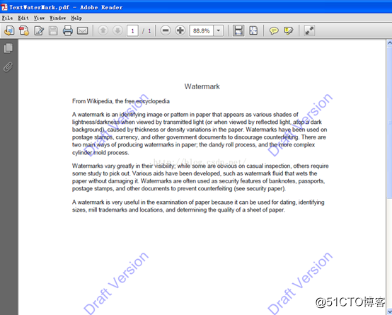Go to previous page arrow
The width and height of the screenshot is (392, 315).
tap(103, 30)
